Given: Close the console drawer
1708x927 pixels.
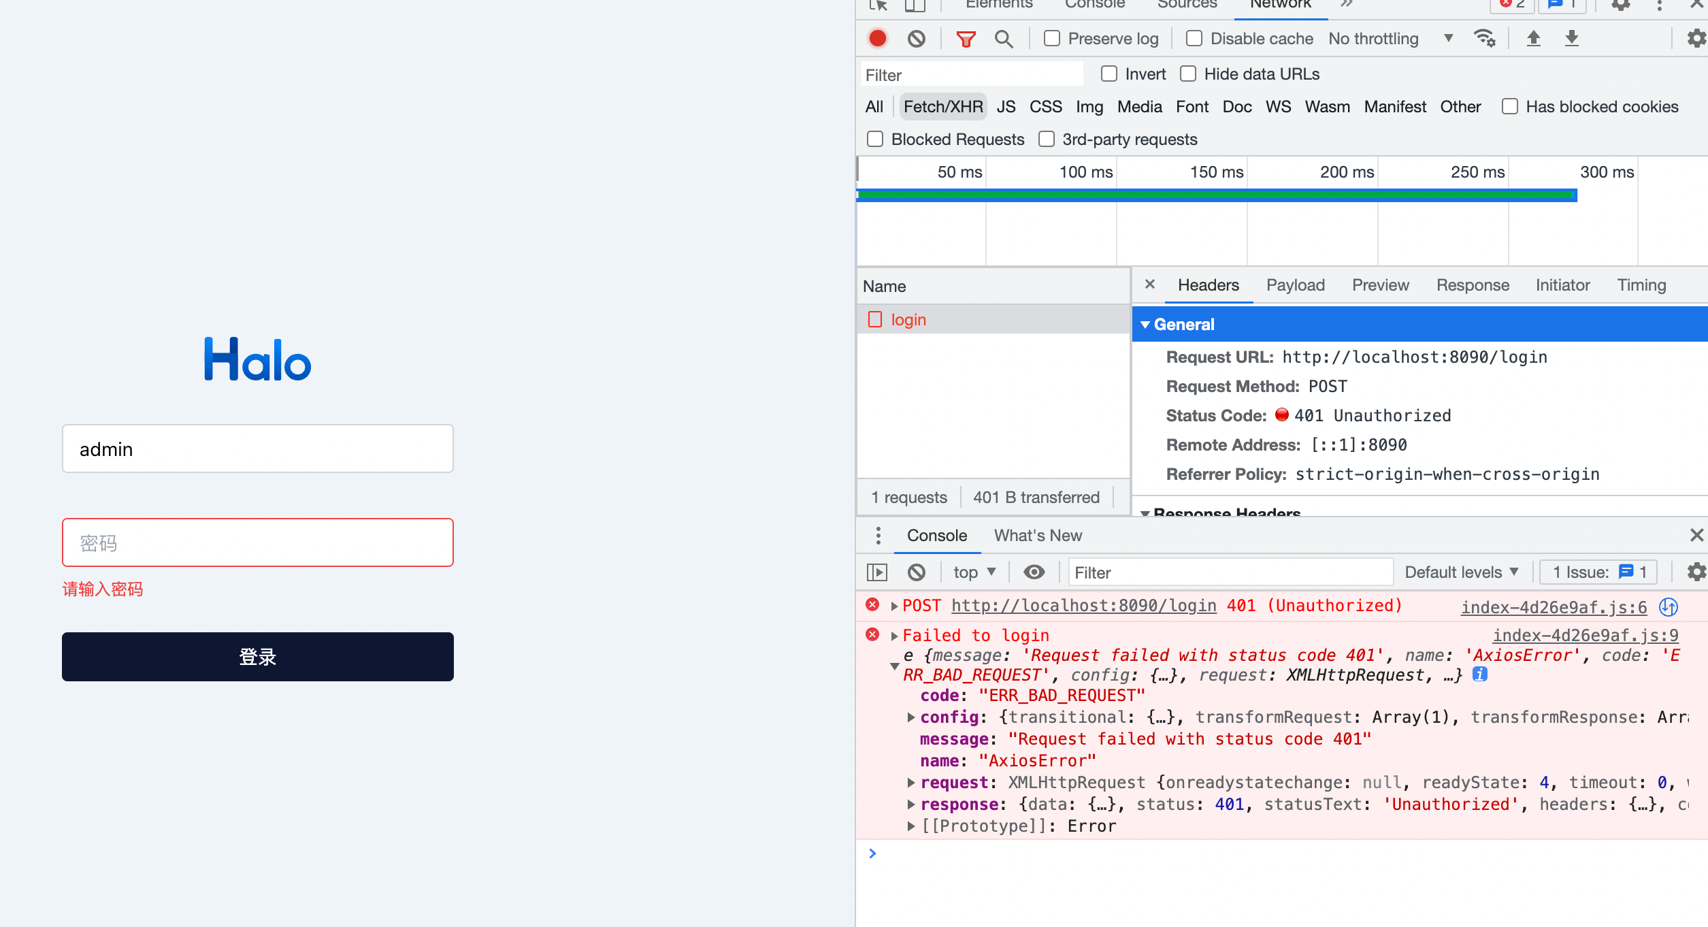Looking at the screenshot, I should tap(1696, 536).
